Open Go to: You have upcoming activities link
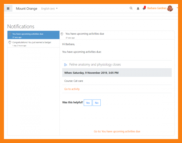Screen dimensions: 182x143 click(117, 131)
